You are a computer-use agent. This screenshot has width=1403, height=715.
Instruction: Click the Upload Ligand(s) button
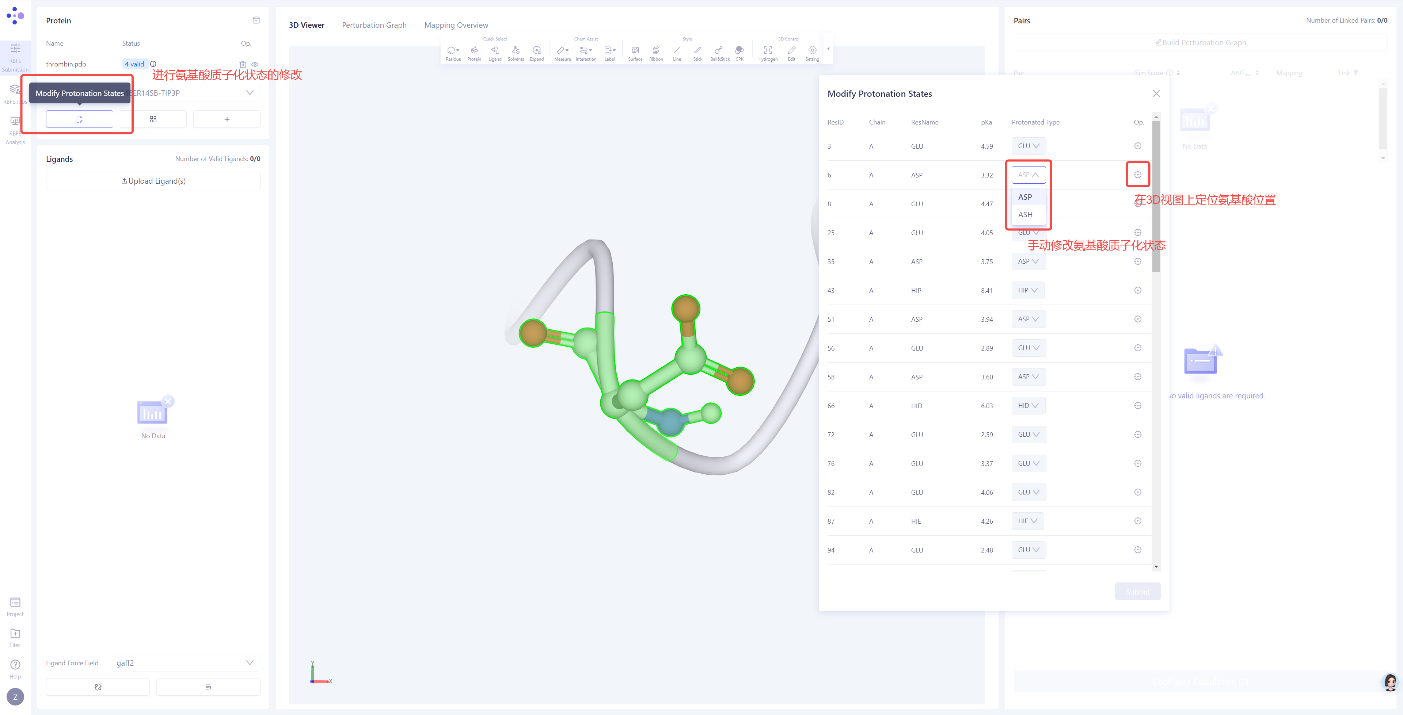point(153,180)
